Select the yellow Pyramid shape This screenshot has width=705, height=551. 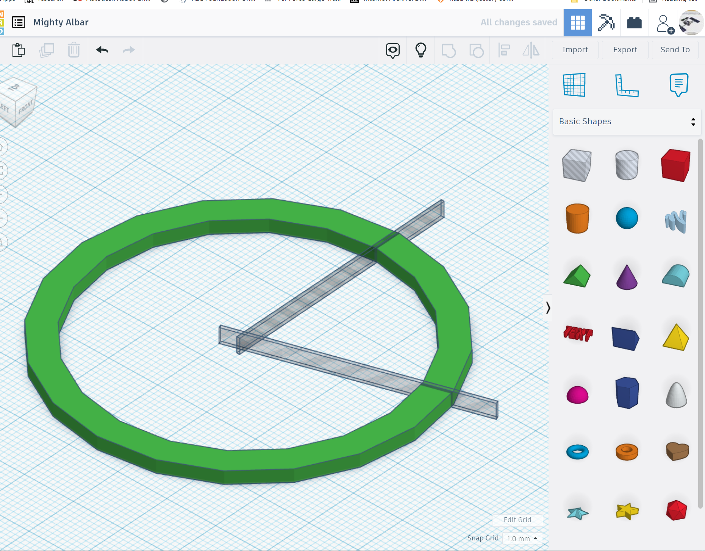[676, 337]
